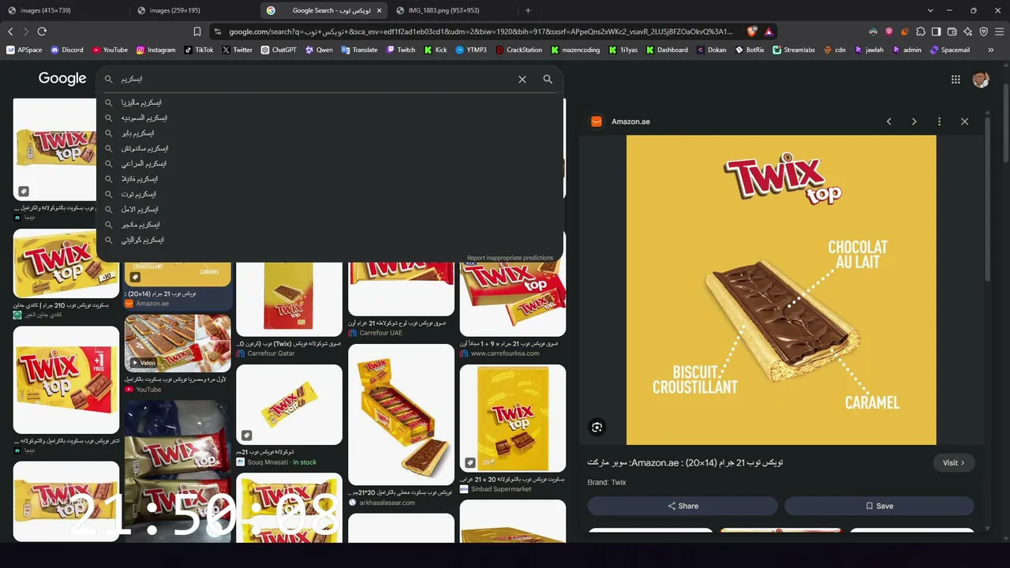This screenshot has height=568, width=1010.
Task: Open the Spacemail bookmark
Action: coord(950,50)
